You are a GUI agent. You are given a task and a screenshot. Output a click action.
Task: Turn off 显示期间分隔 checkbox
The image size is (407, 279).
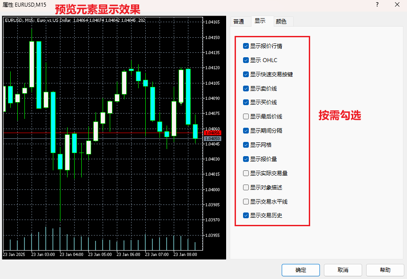pyautogui.click(x=246, y=130)
